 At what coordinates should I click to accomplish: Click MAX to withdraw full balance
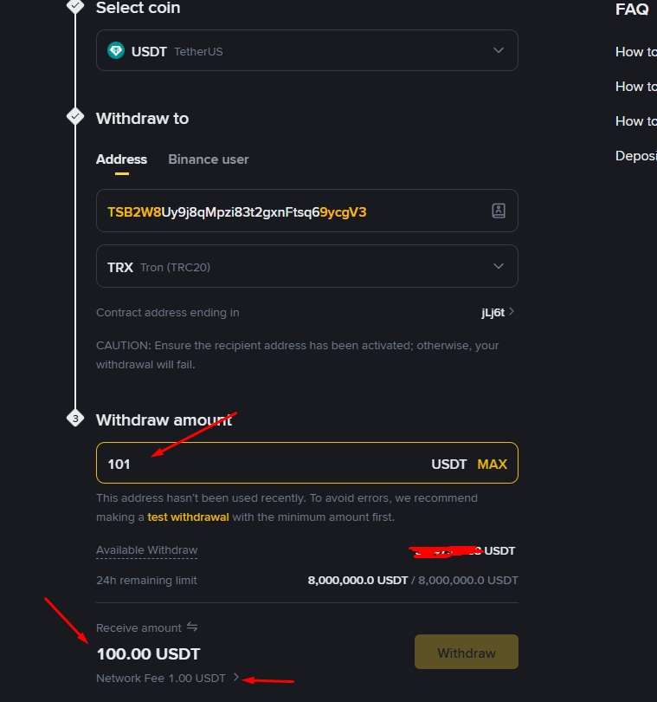pos(492,464)
